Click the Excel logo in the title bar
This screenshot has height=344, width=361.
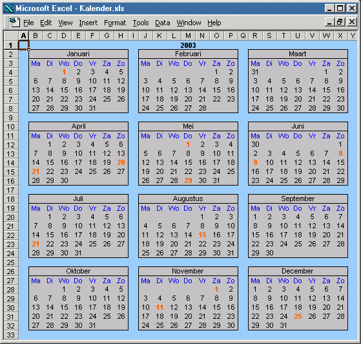[9, 8]
